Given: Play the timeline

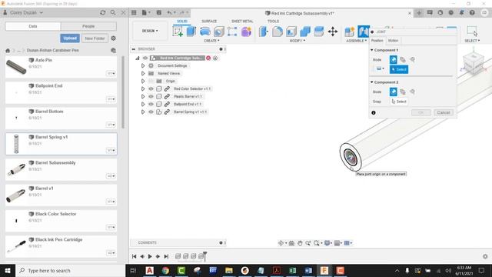Looking at the screenshot, I should [150, 256].
